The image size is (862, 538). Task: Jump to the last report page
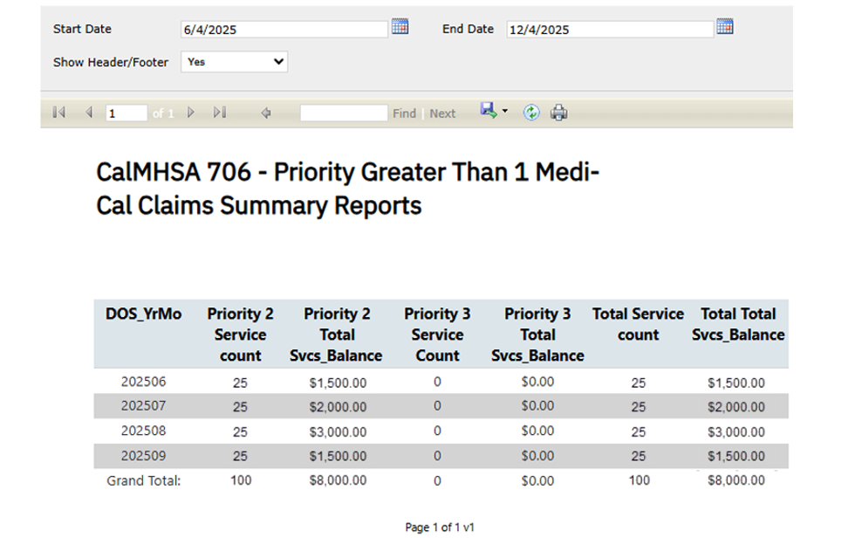(x=220, y=113)
